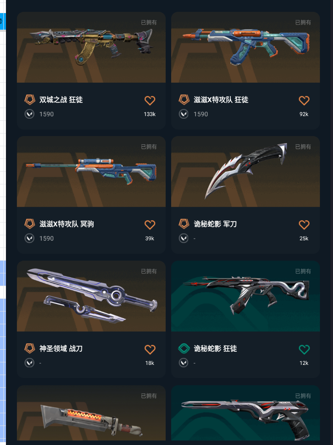
Task: Open the 滋滋X特攻队 冥驹 sniper image
Action: [92, 171]
